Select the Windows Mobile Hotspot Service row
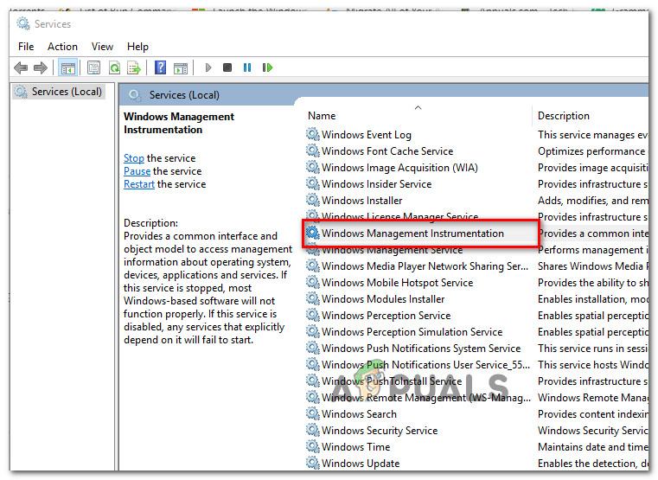The height and width of the screenshot is (480, 658). [389, 282]
